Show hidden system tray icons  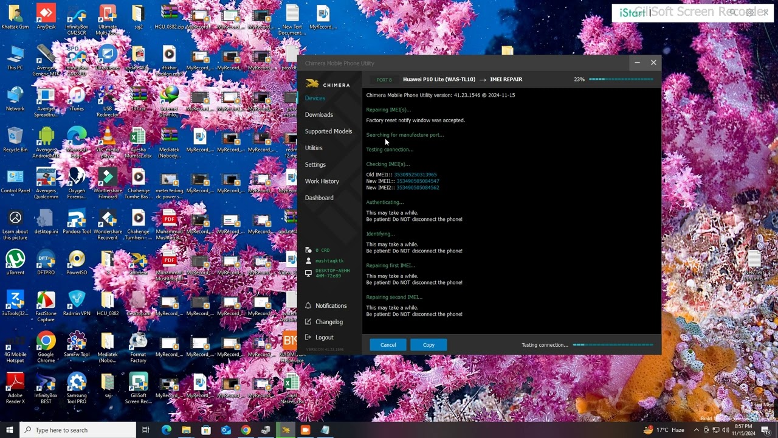pos(697,430)
